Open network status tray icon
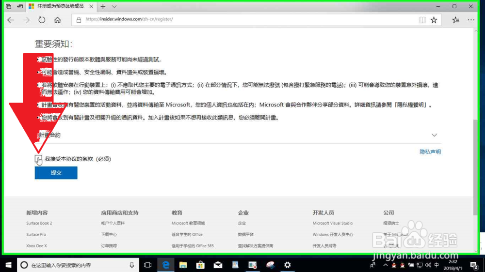The width and height of the screenshot is (485, 272). coord(420,265)
